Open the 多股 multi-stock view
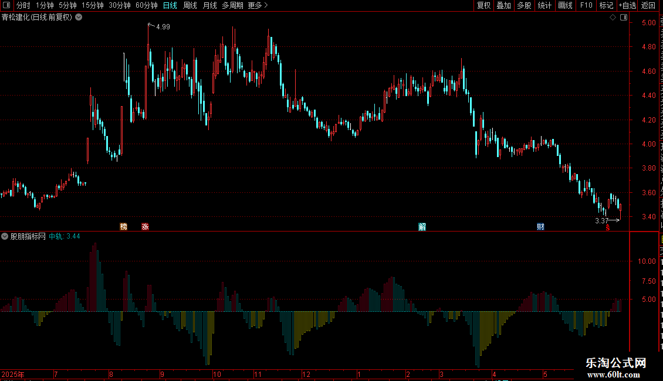This screenshot has width=663, height=381. pos(524,5)
